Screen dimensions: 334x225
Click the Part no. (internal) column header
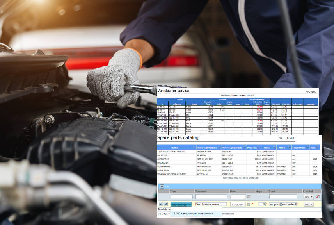207,148
